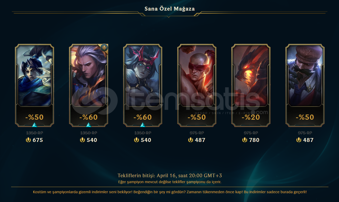Open the fiery dragon skin card at 20% off
Screen dimensions: 339x202
tap(251, 85)
